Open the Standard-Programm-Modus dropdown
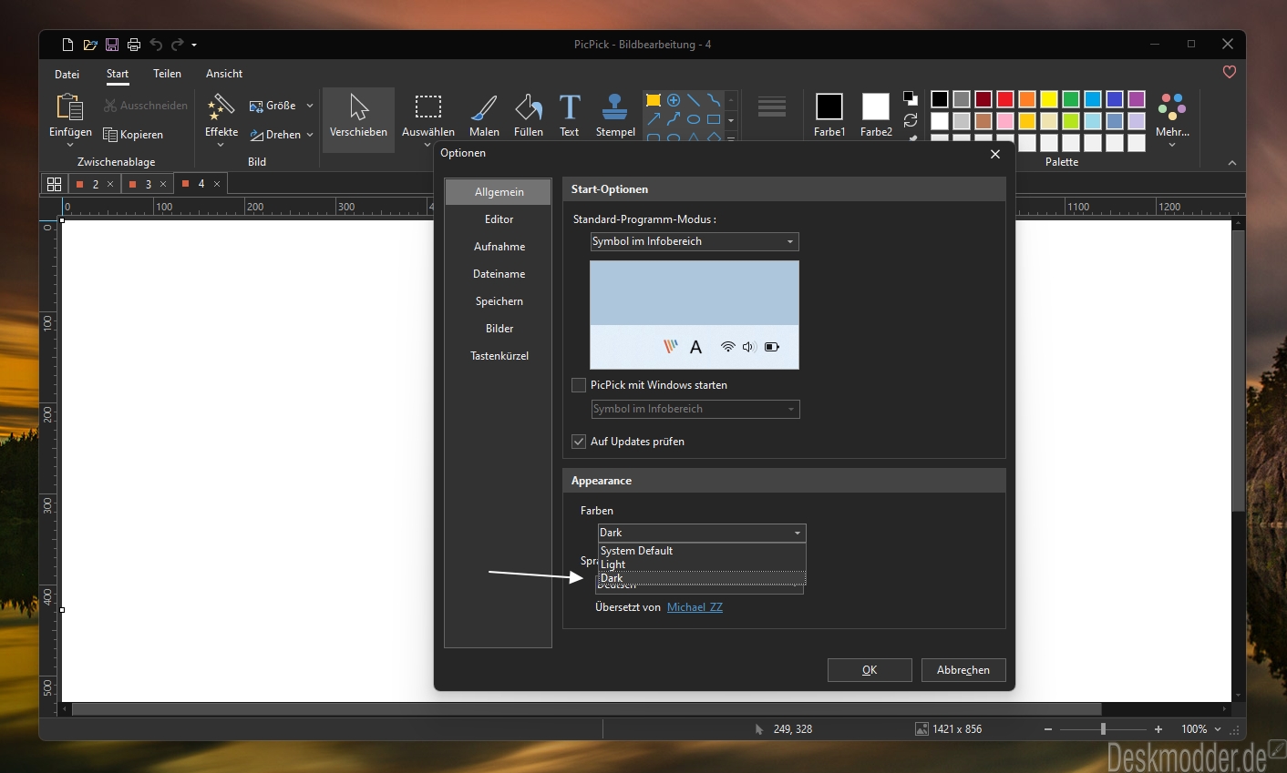The image size is (1287, 773). coord(695,241)
